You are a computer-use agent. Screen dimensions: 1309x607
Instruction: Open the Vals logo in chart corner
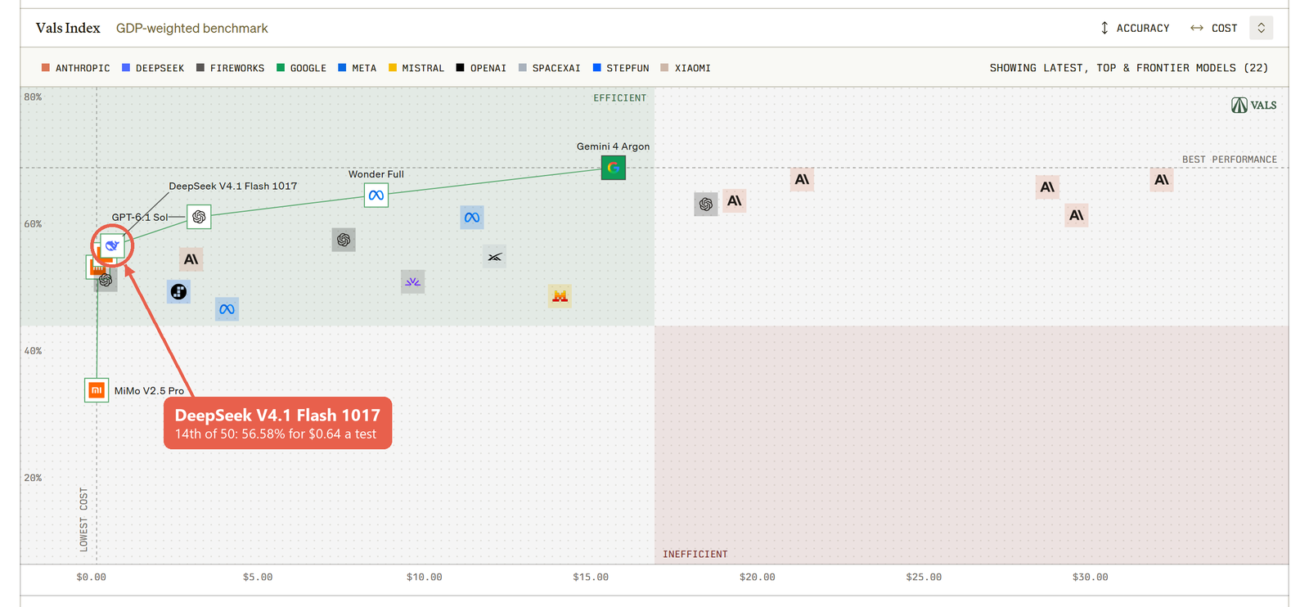[x=1254, y=106]
